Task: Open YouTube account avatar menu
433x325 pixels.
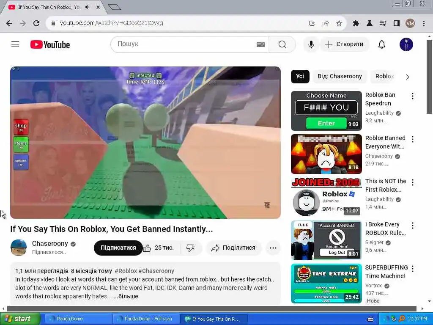Action: (x=406, y=44)
